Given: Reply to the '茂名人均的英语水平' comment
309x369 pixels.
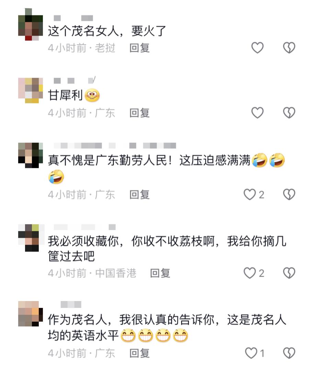Looking at the screenshot, I should point(139,353).
